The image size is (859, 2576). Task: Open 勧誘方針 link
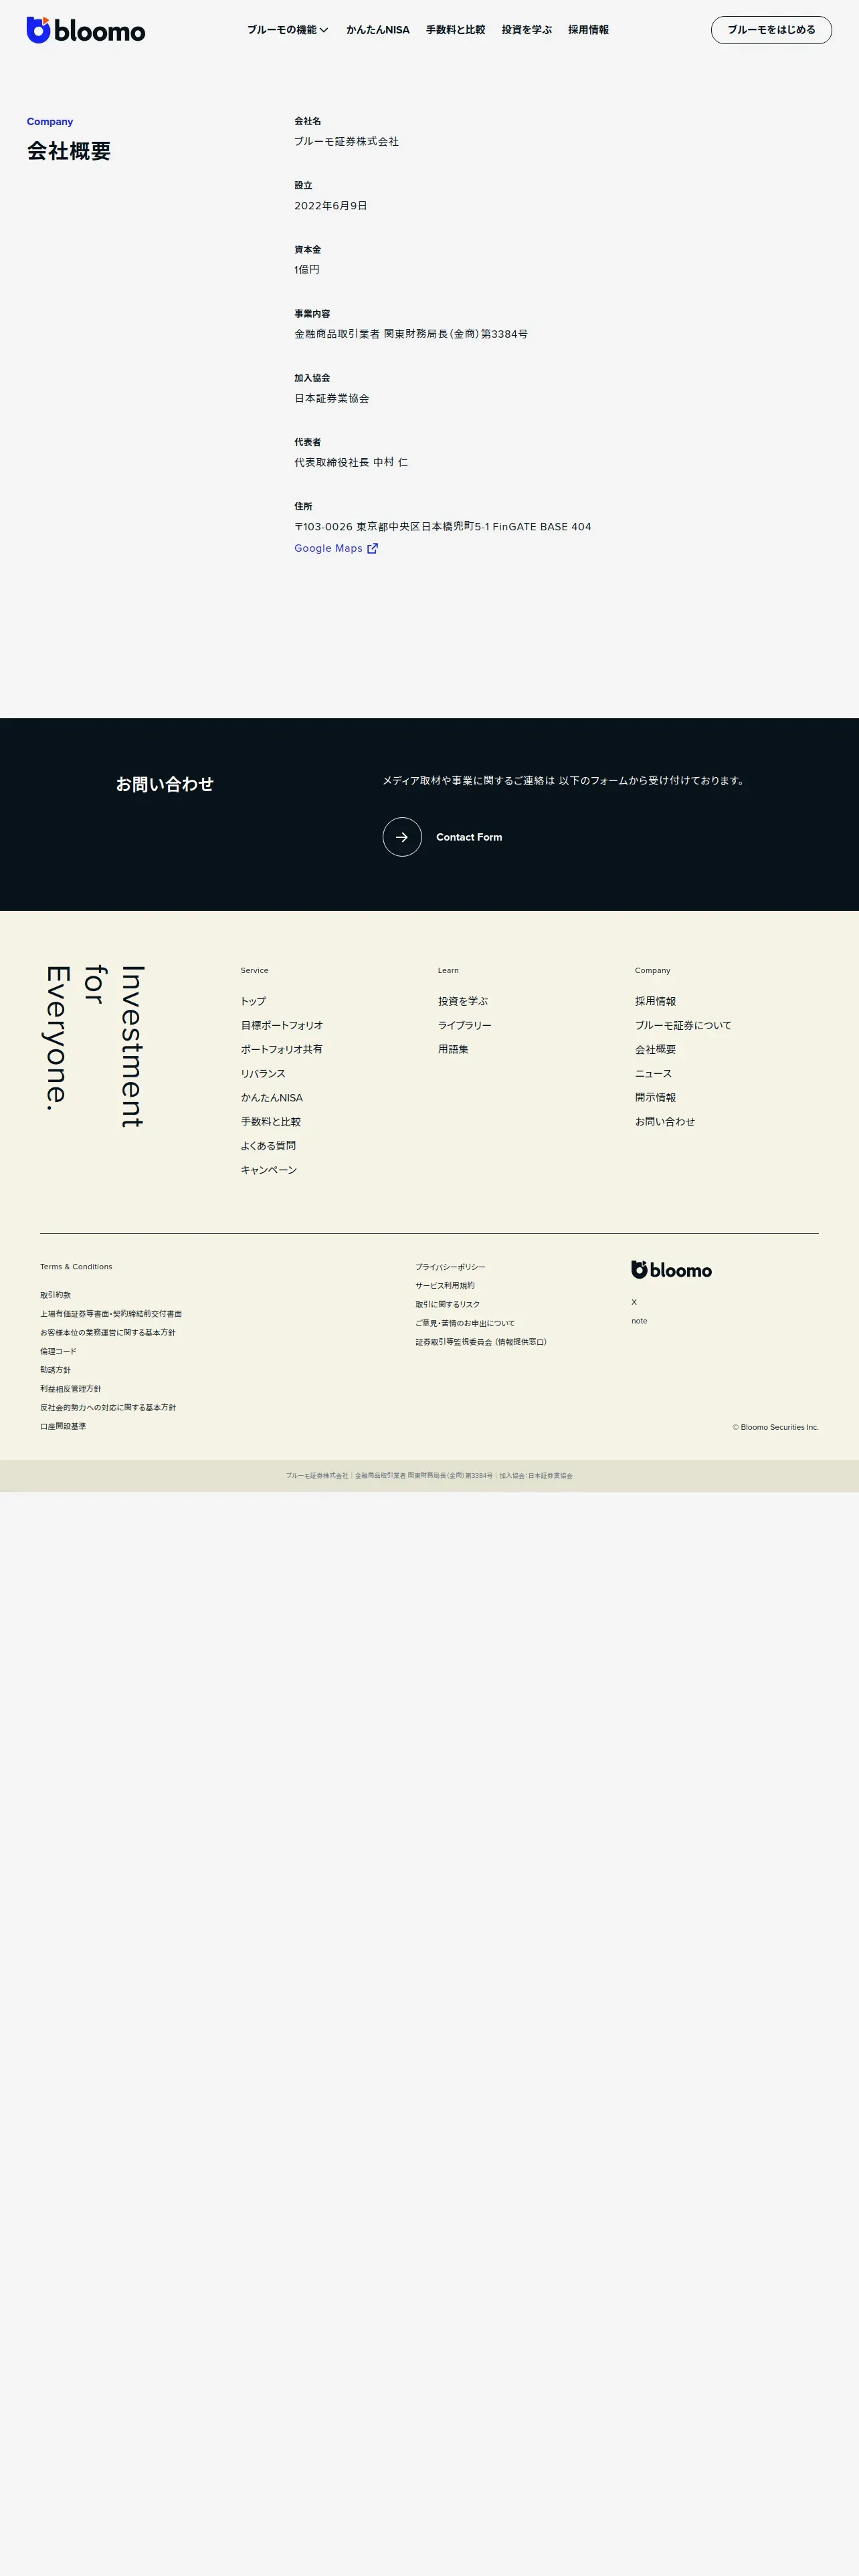55,1370
